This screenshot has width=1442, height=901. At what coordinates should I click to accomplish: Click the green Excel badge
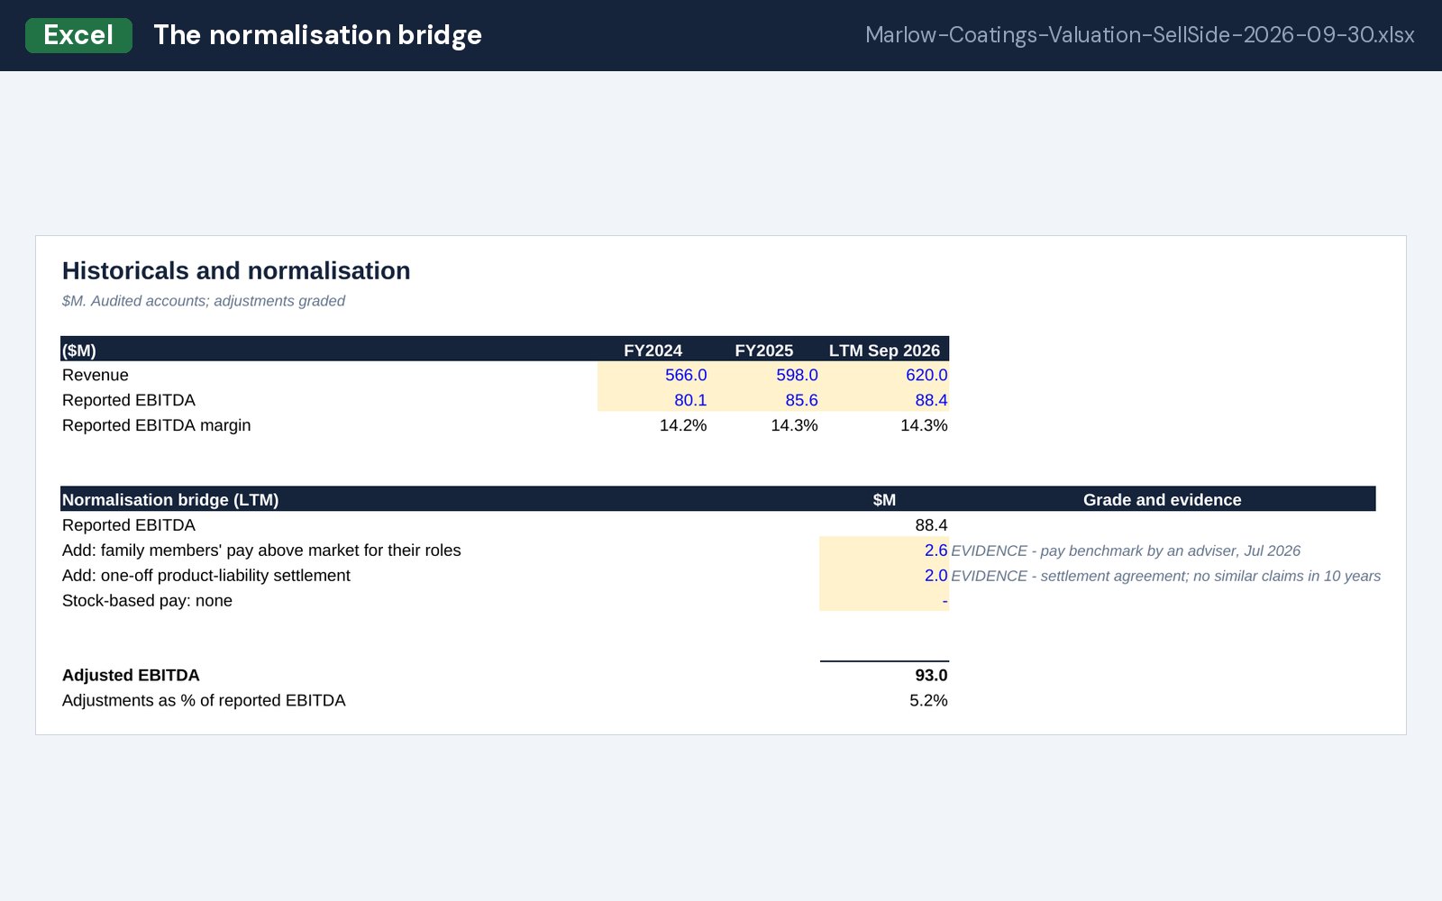click(78, 35)
